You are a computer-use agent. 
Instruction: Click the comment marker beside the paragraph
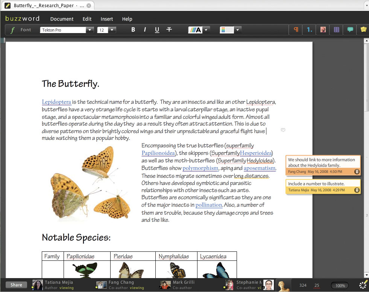point(283,130)
